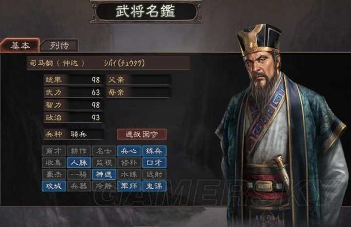Click the 速战固守 tactic button
This screenshot has width=351, height=227.
[141, 134]
